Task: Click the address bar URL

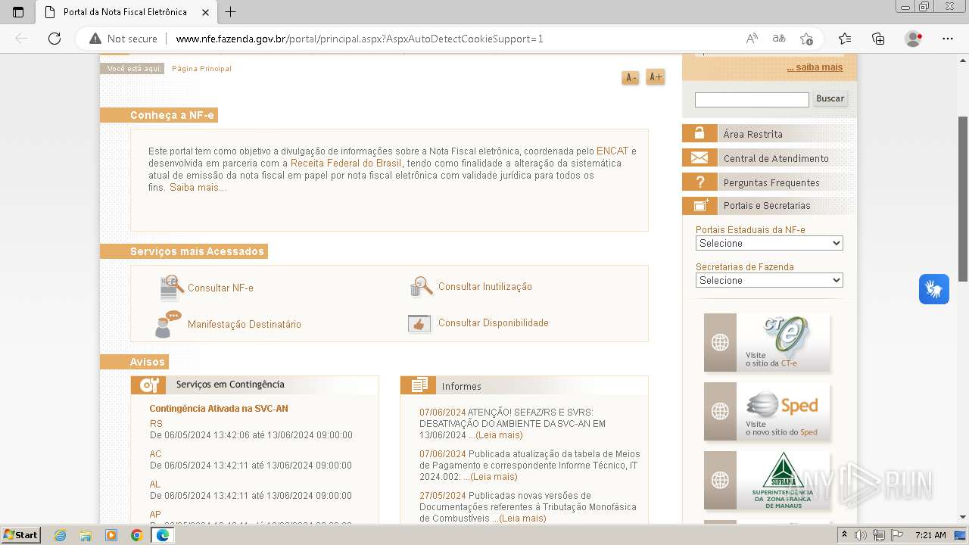Action: (x=360, y=39)
